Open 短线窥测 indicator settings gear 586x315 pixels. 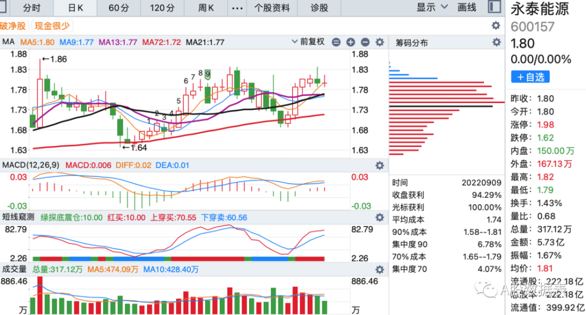pyautogui.click(x=380, y=217)
